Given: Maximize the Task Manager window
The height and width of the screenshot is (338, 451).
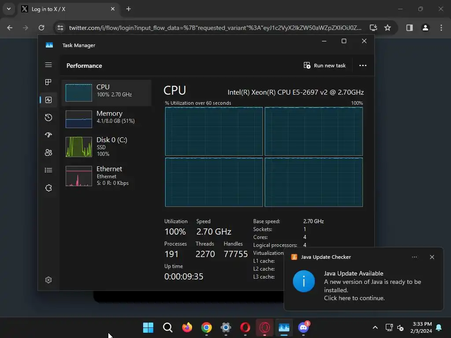Looking at the screenshot, I should (344, 41).
